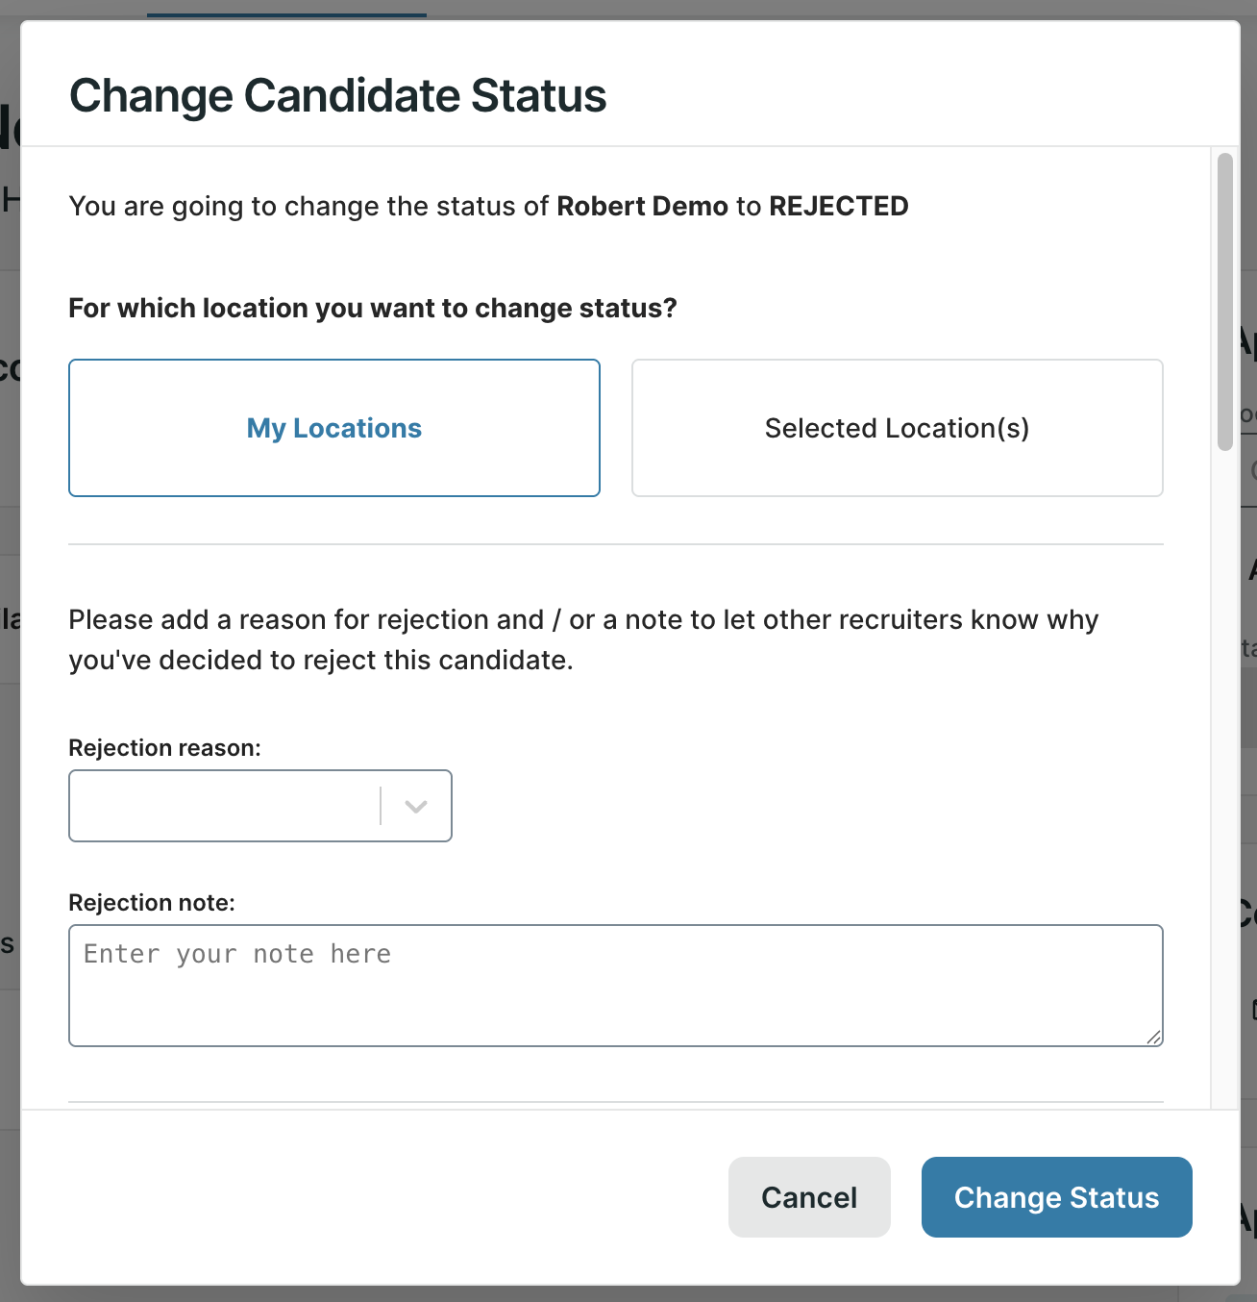Click the scrollbar track below the thumb

point(1224,769)
